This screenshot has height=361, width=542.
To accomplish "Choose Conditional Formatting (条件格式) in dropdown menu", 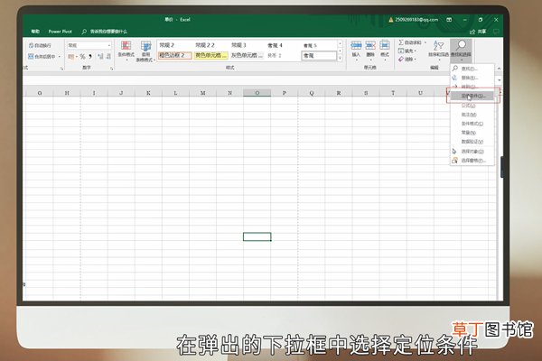I will [x=472, y=124].
